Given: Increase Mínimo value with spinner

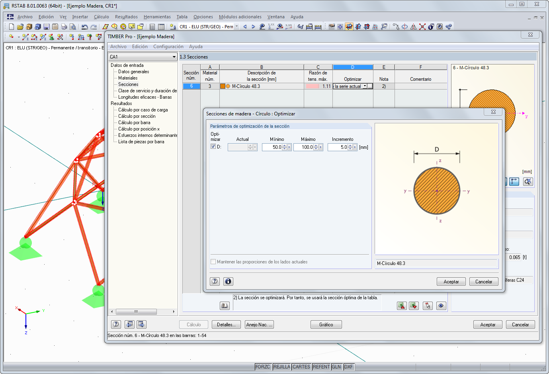Looking at the screenshot, I should pos(284,146).
